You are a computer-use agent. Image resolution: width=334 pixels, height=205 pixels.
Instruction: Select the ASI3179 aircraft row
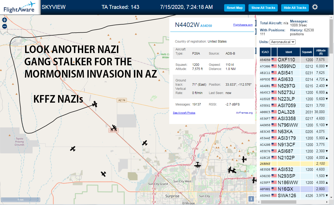[294, 138]
